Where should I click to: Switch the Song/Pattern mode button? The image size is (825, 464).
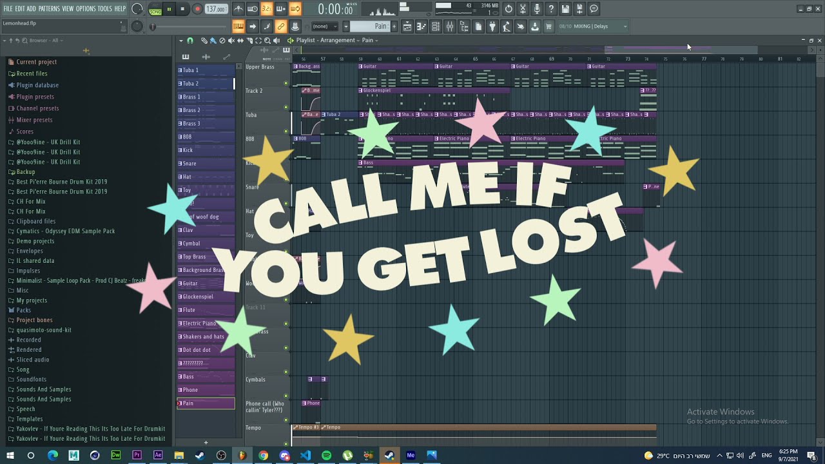tap(155, 9)
